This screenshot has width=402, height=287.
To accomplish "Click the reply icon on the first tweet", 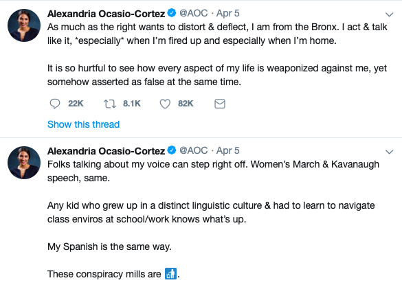I will 54,104.
